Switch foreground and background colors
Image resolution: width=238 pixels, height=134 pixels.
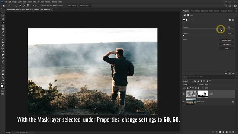4,84
